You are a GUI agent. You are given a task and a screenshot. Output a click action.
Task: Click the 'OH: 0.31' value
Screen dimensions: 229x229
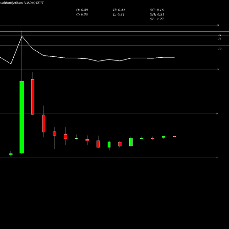[x=157, y=14]
